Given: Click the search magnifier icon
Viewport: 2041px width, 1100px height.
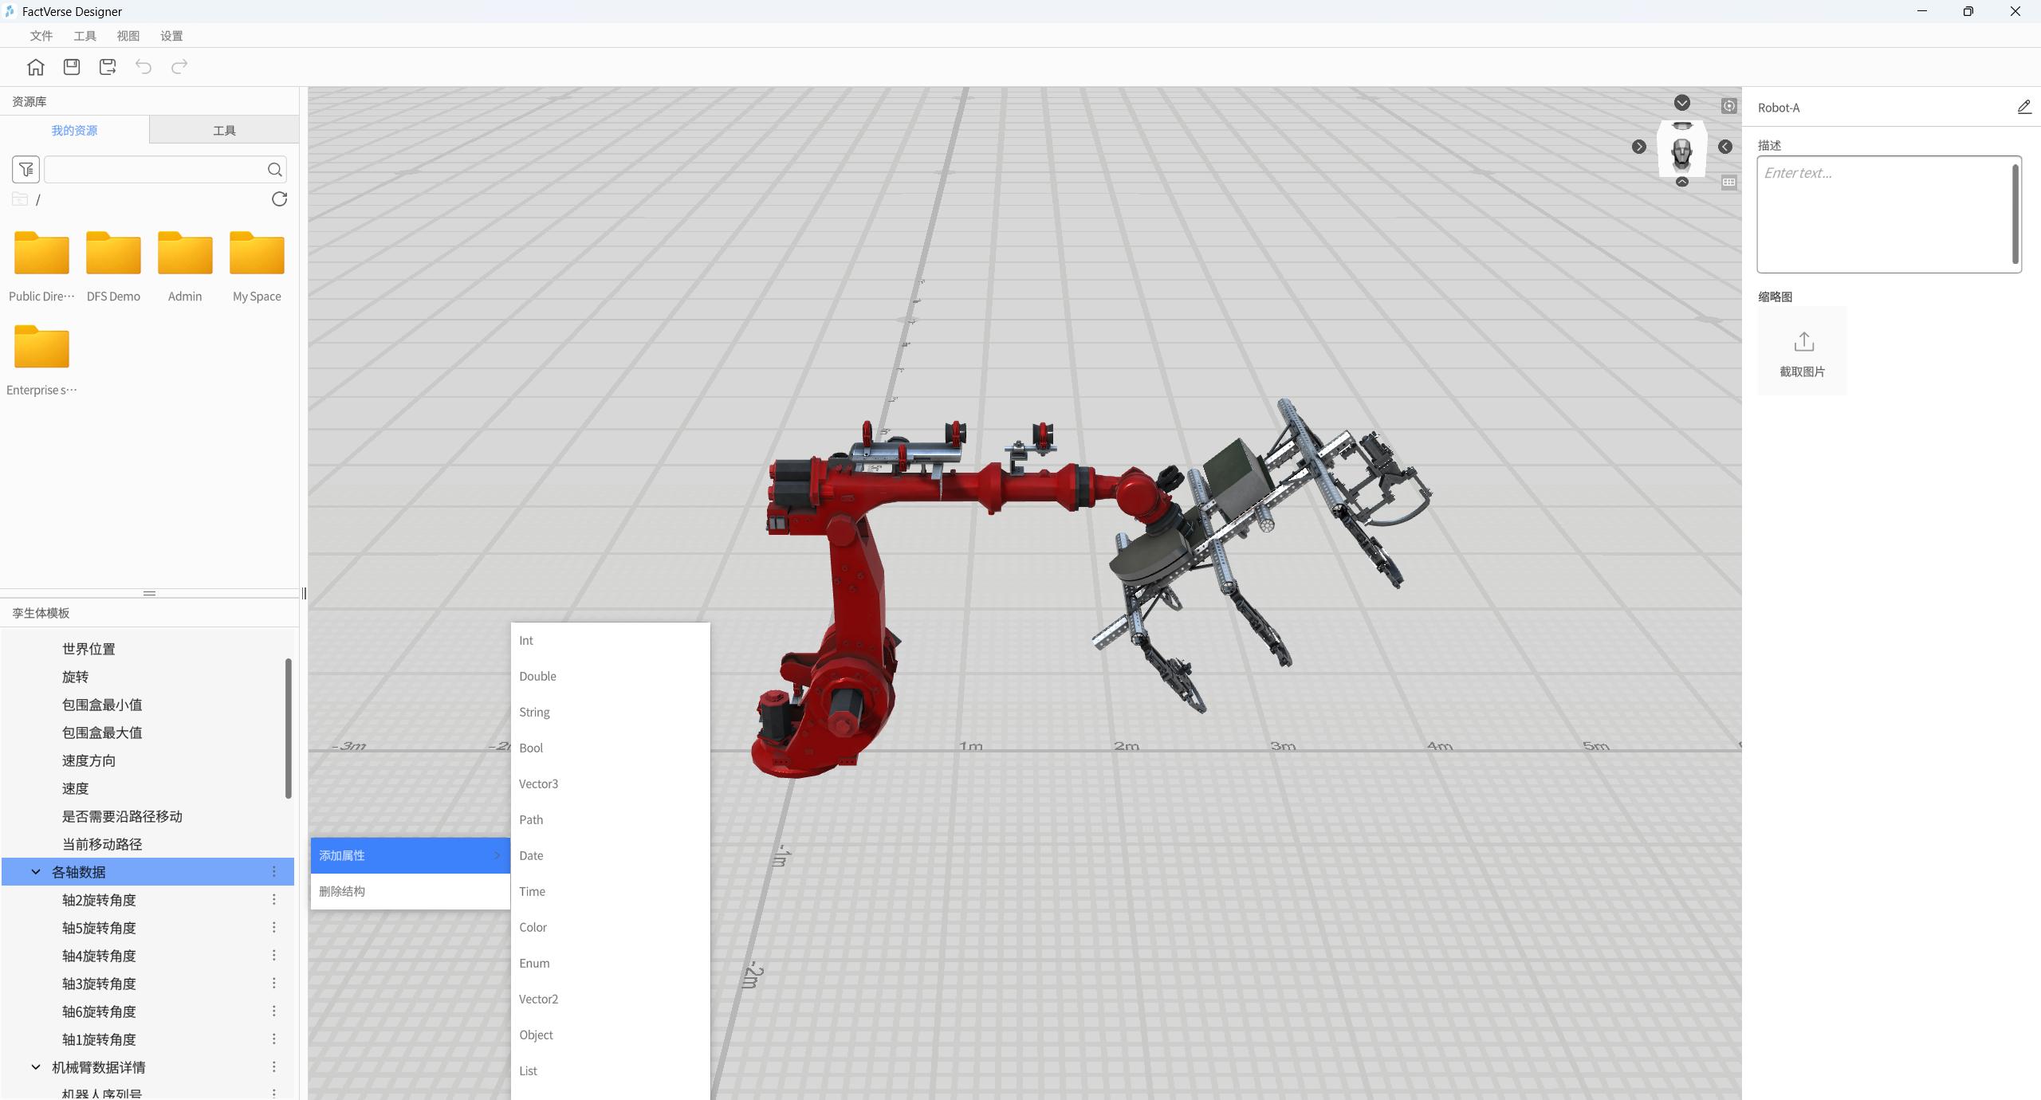Looking at the screenshot, I should tap(274, 169).
